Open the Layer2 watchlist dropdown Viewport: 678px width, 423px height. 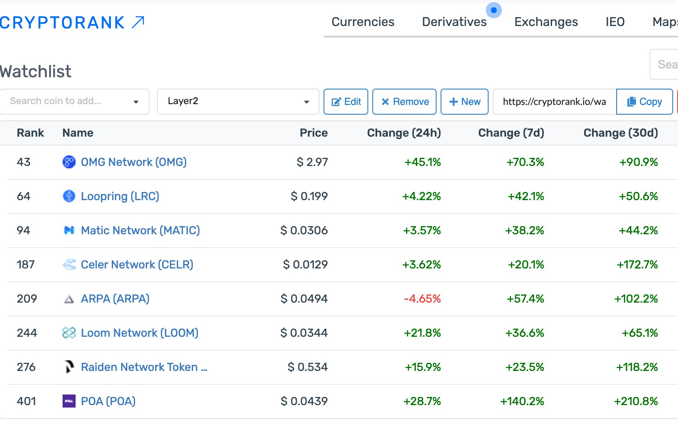238,102
